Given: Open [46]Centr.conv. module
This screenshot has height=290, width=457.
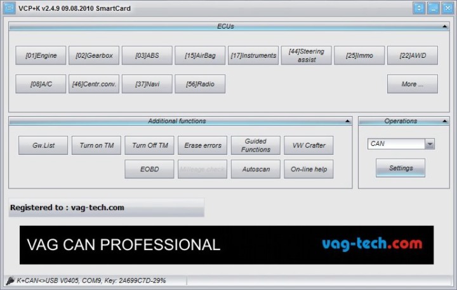Looking at the screenshot, I should click(94, 84).
